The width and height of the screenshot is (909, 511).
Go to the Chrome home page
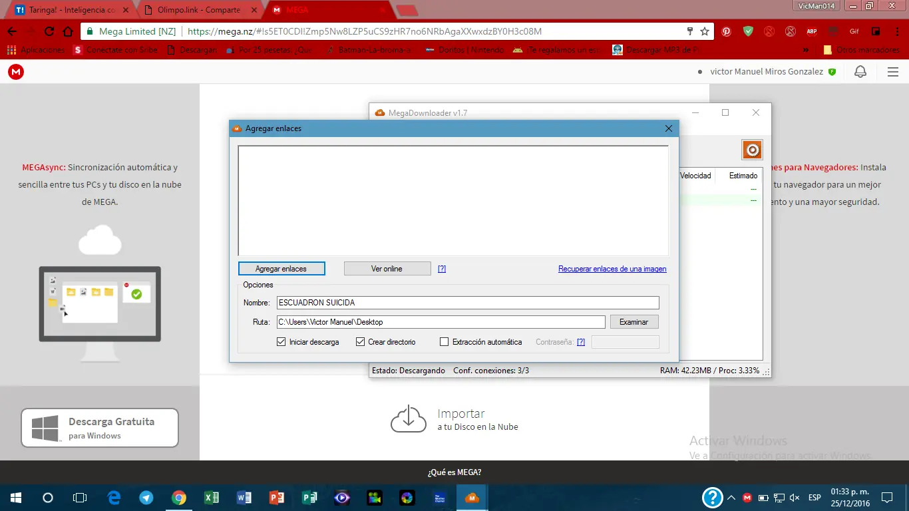[x=68, y=31]
